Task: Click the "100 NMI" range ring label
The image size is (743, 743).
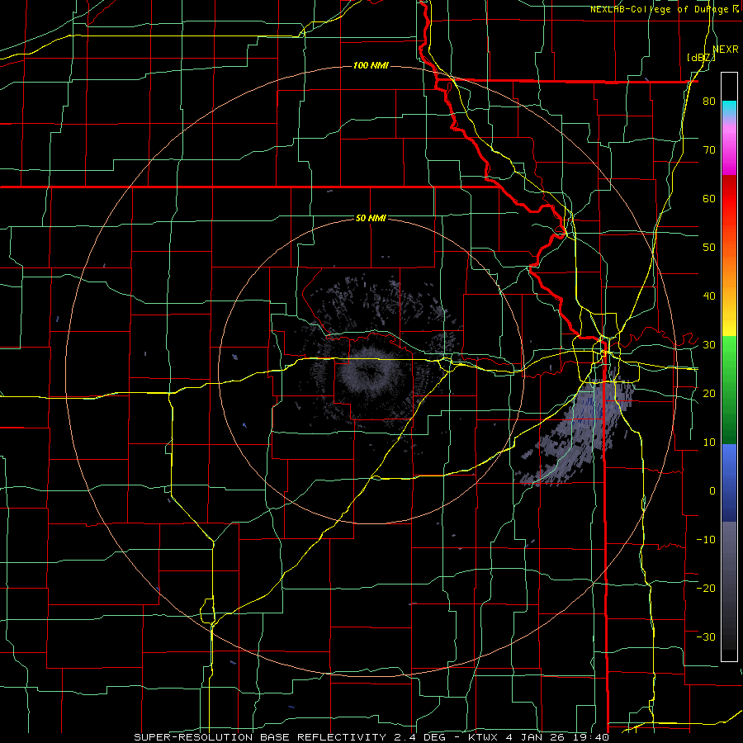Action: [371, 65]
